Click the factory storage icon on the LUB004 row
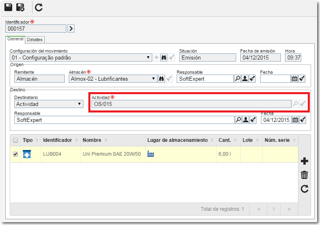 [x=151, y=154]
